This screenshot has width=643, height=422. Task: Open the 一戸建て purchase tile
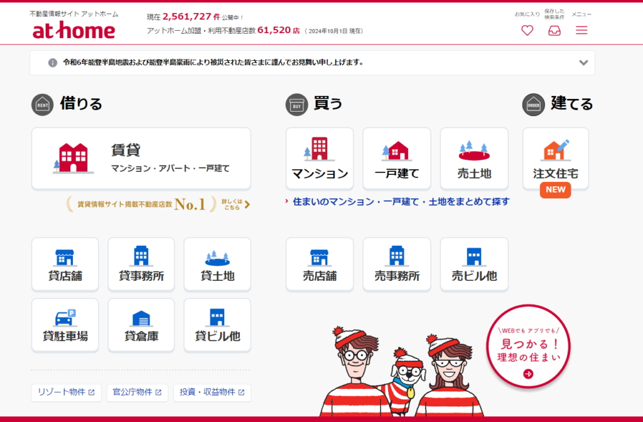397,159
